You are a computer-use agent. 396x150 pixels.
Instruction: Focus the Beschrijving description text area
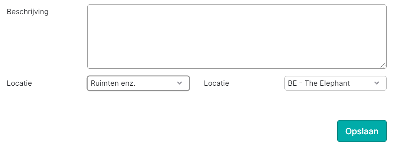tap(237, 36)
